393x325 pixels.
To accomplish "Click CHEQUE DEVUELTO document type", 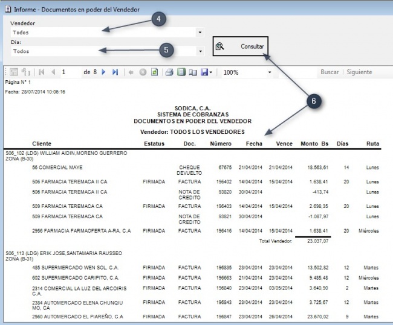I will 189,170.
